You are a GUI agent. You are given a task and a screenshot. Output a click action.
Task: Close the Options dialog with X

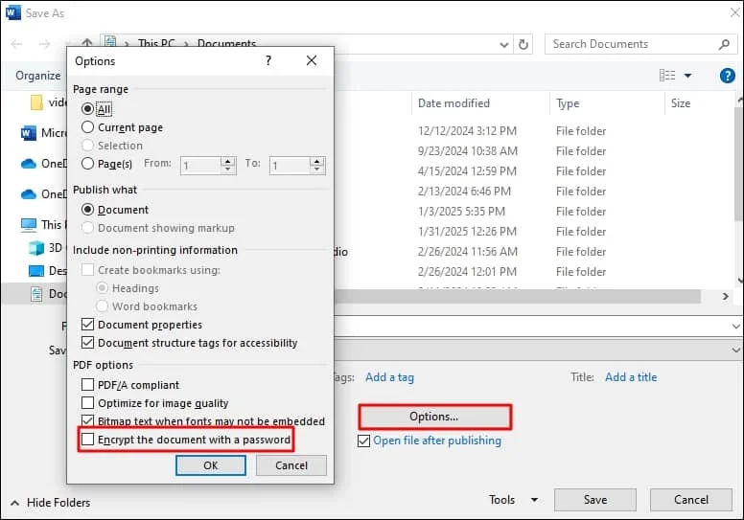pos(312,60)
